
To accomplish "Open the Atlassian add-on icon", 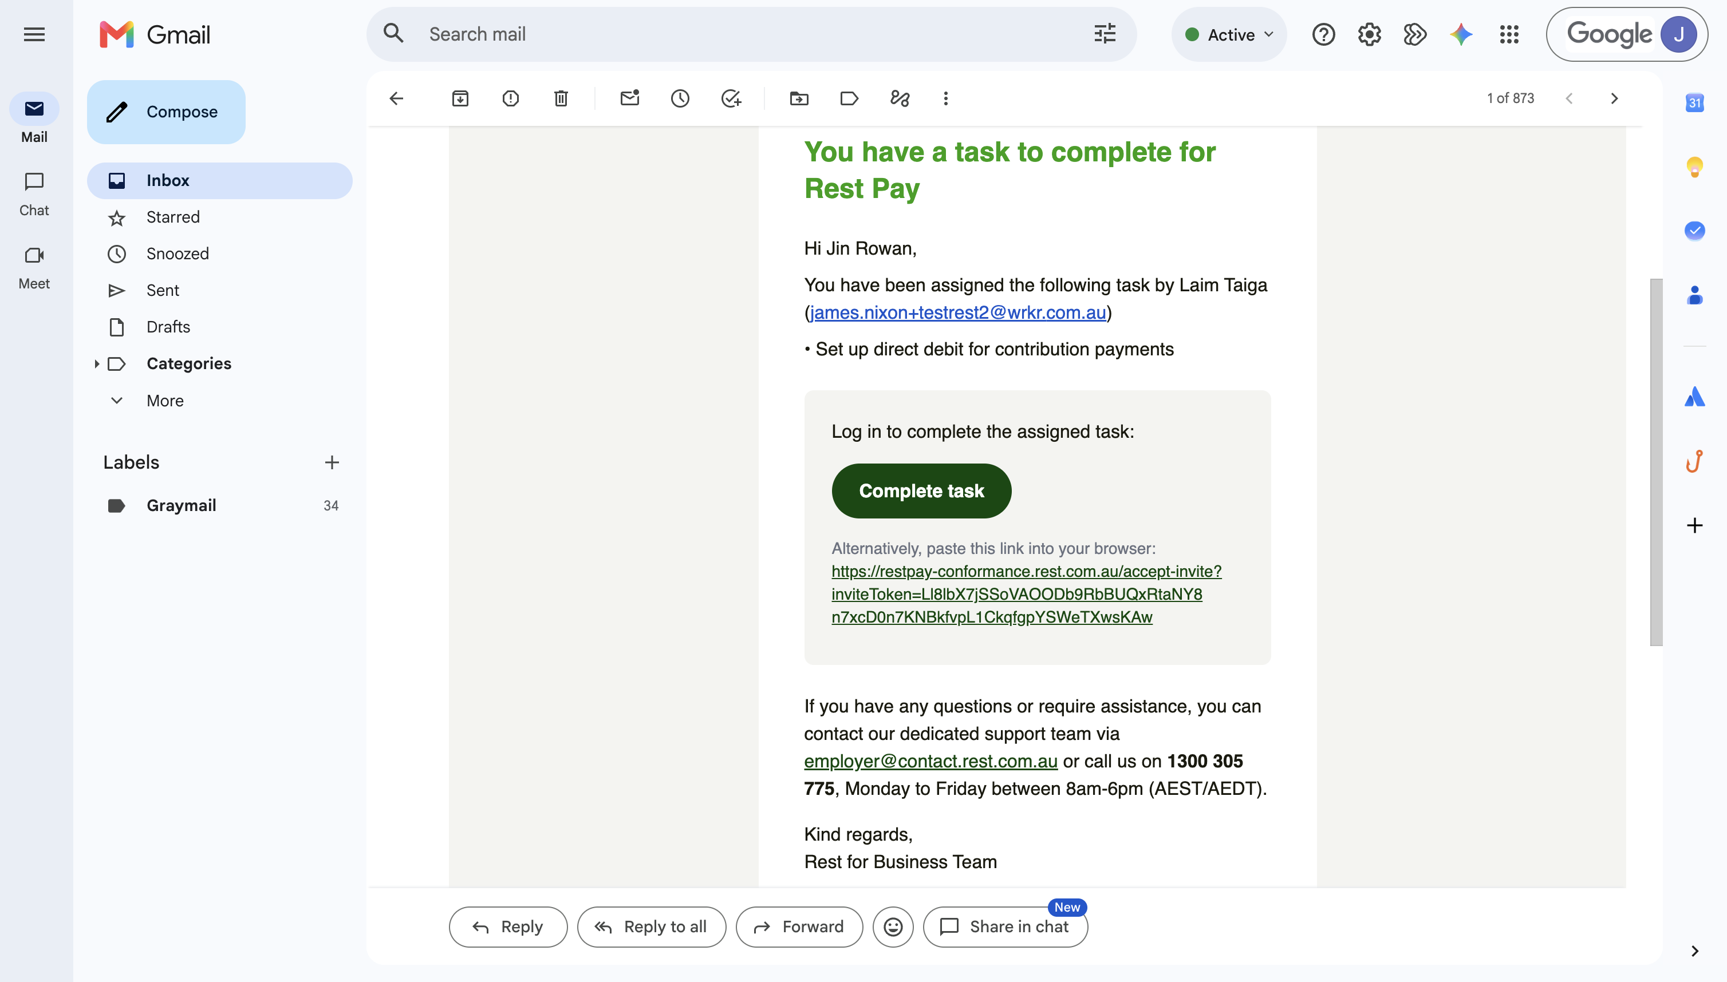I will click(x=1694, y=397).
